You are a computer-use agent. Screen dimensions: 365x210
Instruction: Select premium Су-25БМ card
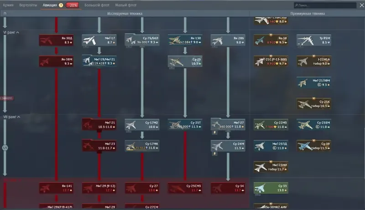point(314,125)
